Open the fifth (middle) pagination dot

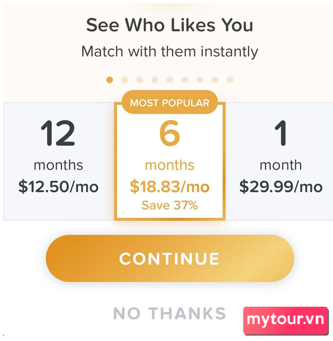170,80
